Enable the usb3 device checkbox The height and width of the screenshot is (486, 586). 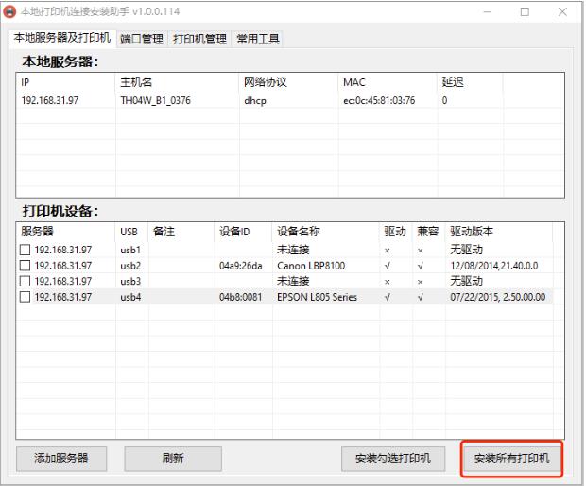[x=26, y=281]
